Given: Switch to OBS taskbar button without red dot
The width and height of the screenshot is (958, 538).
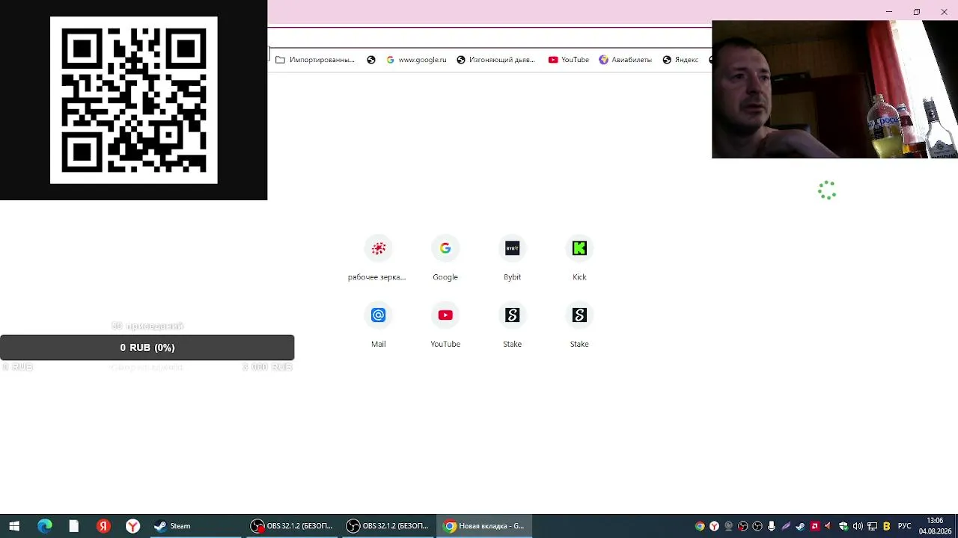Looking at the screenshot, I should [388, 526].
